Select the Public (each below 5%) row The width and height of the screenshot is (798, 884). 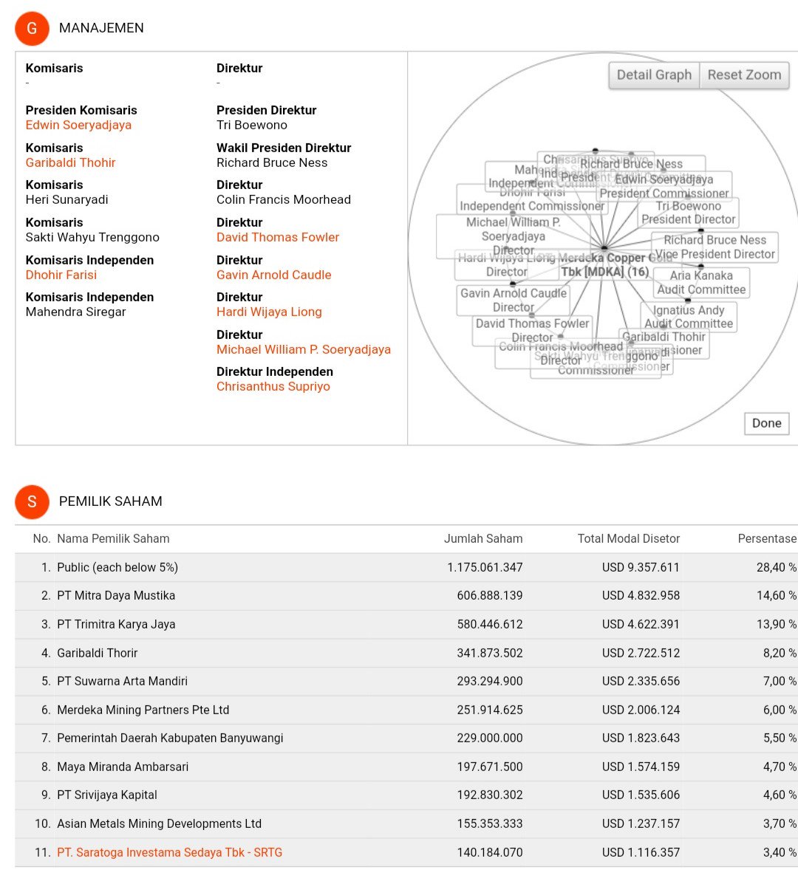(406, 568)
